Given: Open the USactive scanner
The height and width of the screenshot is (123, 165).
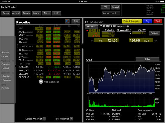Looking at the screenshot, I should click(x=6, y=76).
